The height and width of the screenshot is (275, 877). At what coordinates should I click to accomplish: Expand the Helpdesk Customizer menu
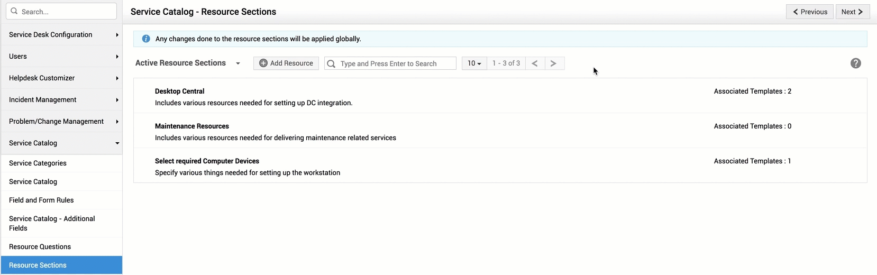point(61,78)
